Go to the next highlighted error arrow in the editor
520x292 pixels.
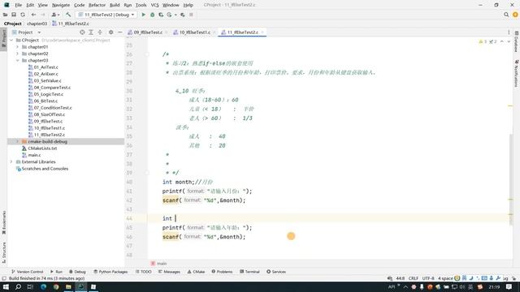(509, 41)
